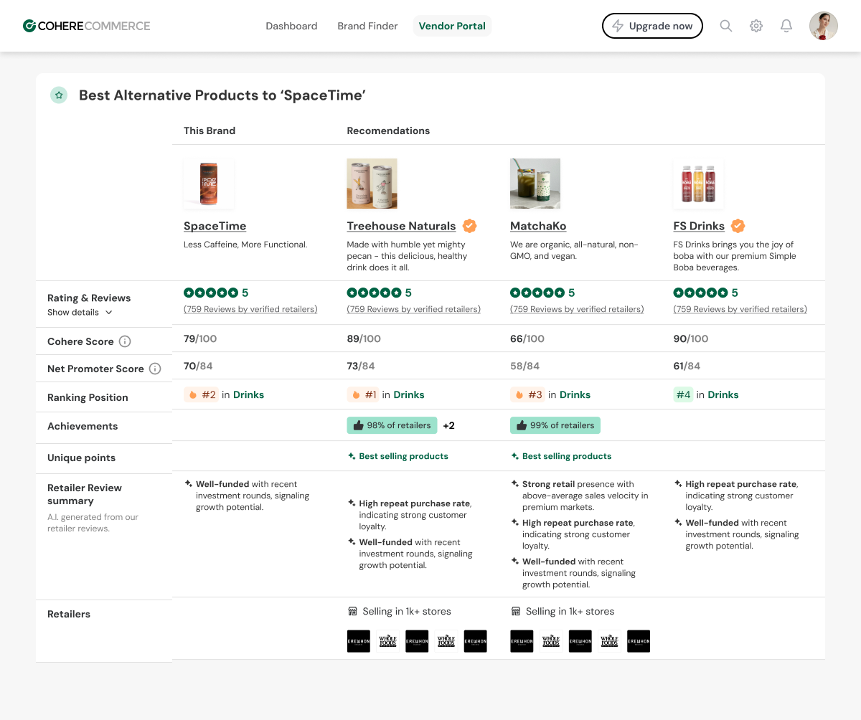Click the Drinks category link for SpaceTime
861x720 pixels.
coord(248,394)
